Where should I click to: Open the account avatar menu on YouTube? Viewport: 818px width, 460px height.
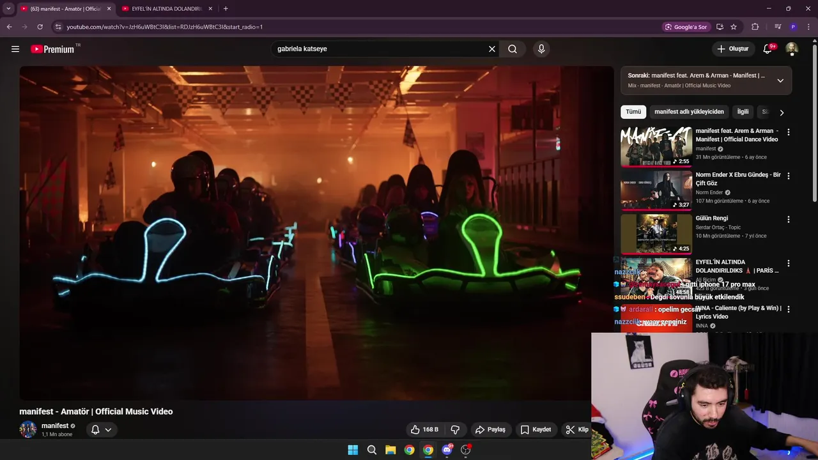[x=792, y=49]
